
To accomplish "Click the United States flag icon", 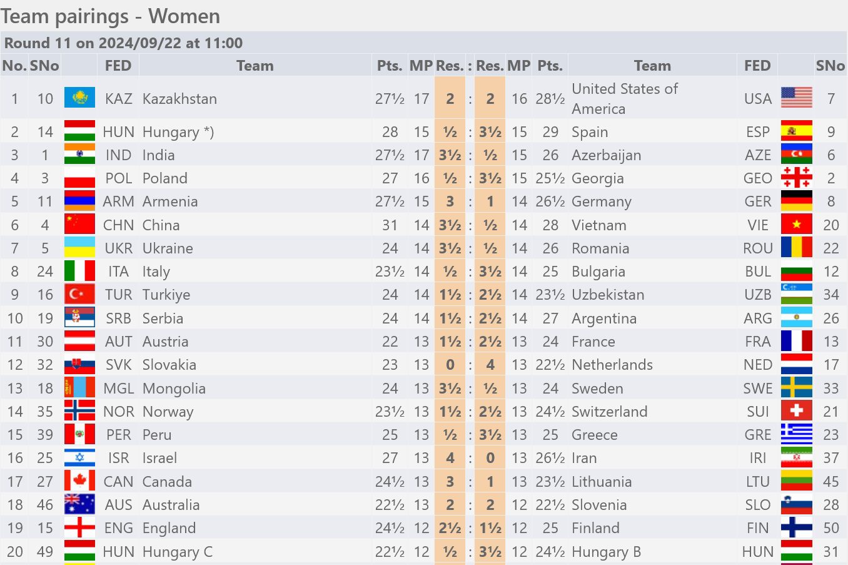I will coord(797,98).
